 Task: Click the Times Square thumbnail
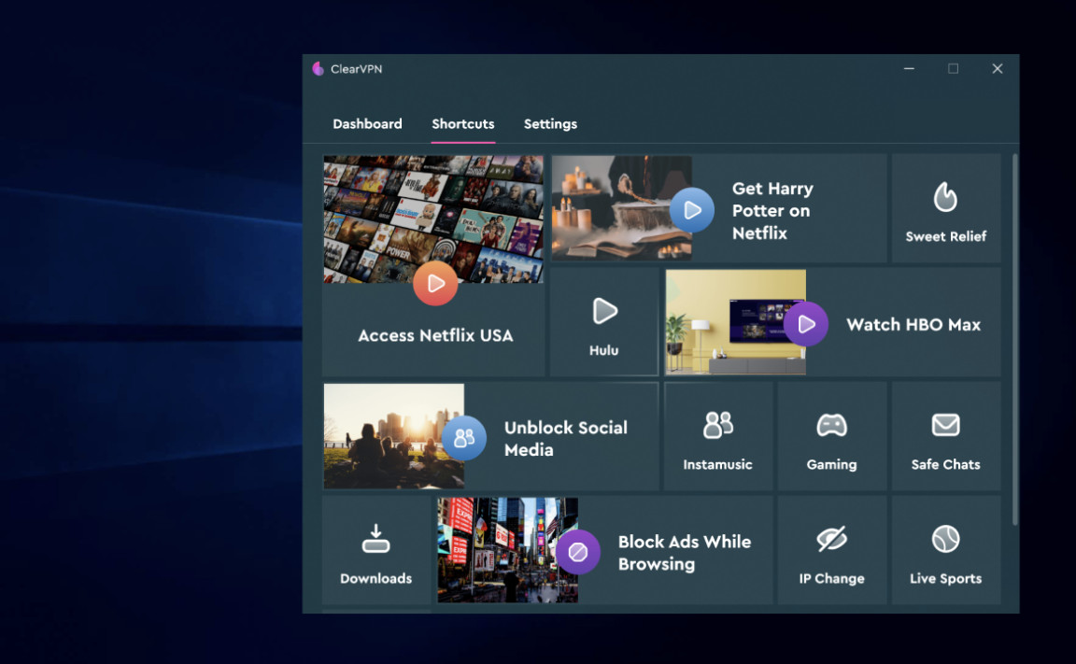508,550
